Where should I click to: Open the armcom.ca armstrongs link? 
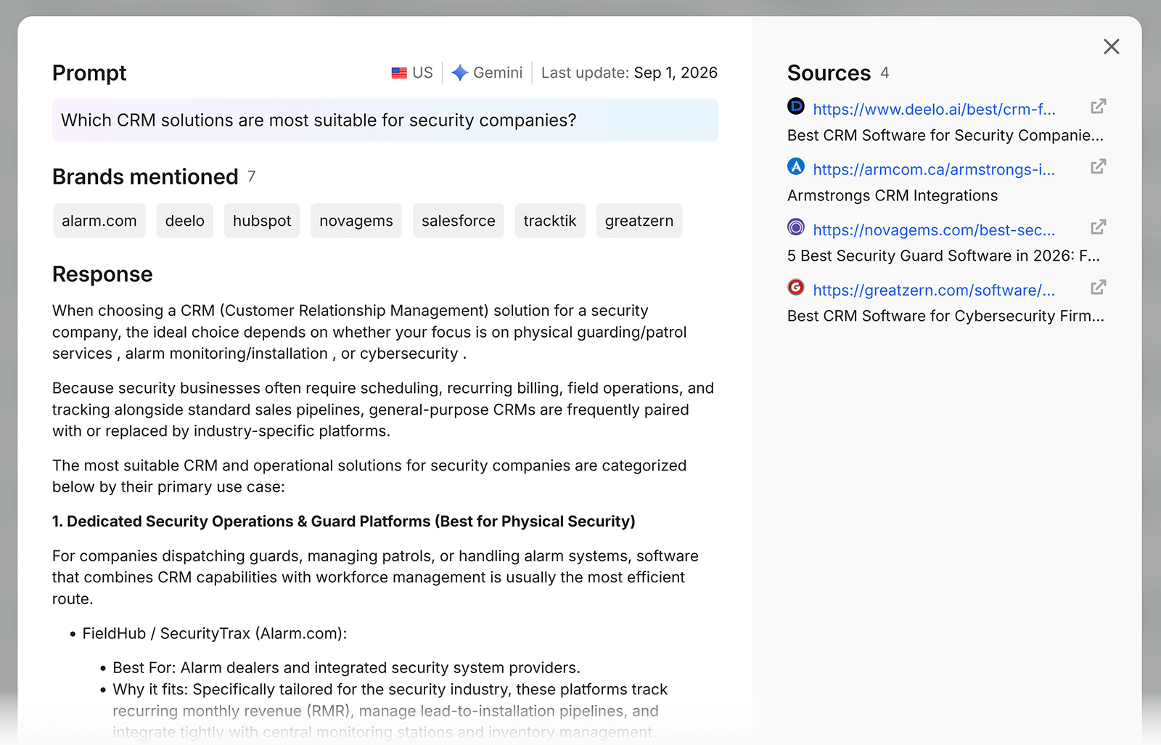point(934,169)
